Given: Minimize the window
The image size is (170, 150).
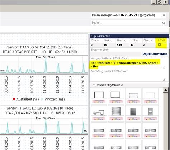Looking at the screenshot, I should [x=154, y=2].
